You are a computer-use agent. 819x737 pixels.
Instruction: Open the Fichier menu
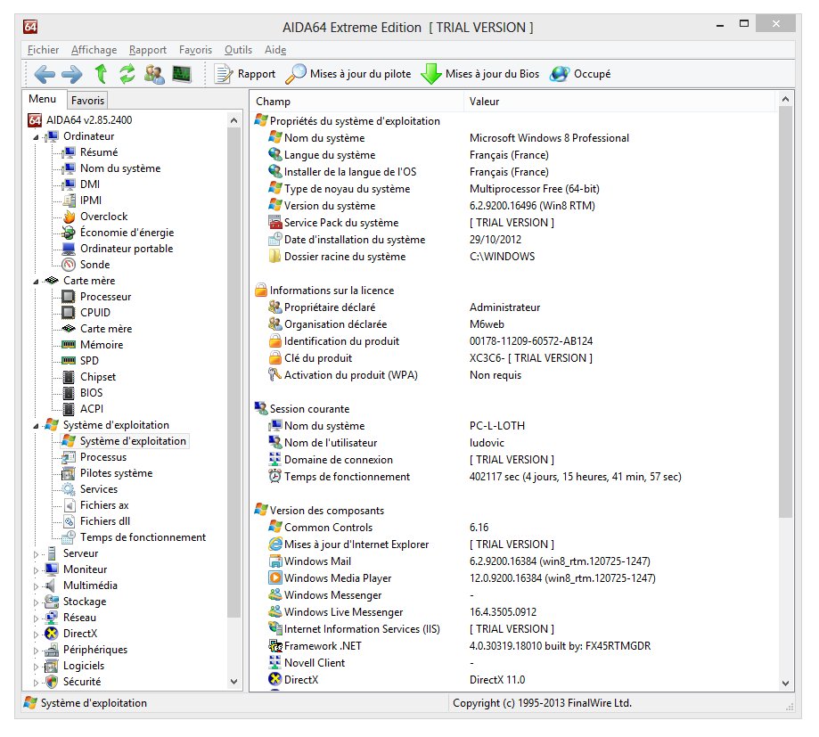(x=44, y=50)
